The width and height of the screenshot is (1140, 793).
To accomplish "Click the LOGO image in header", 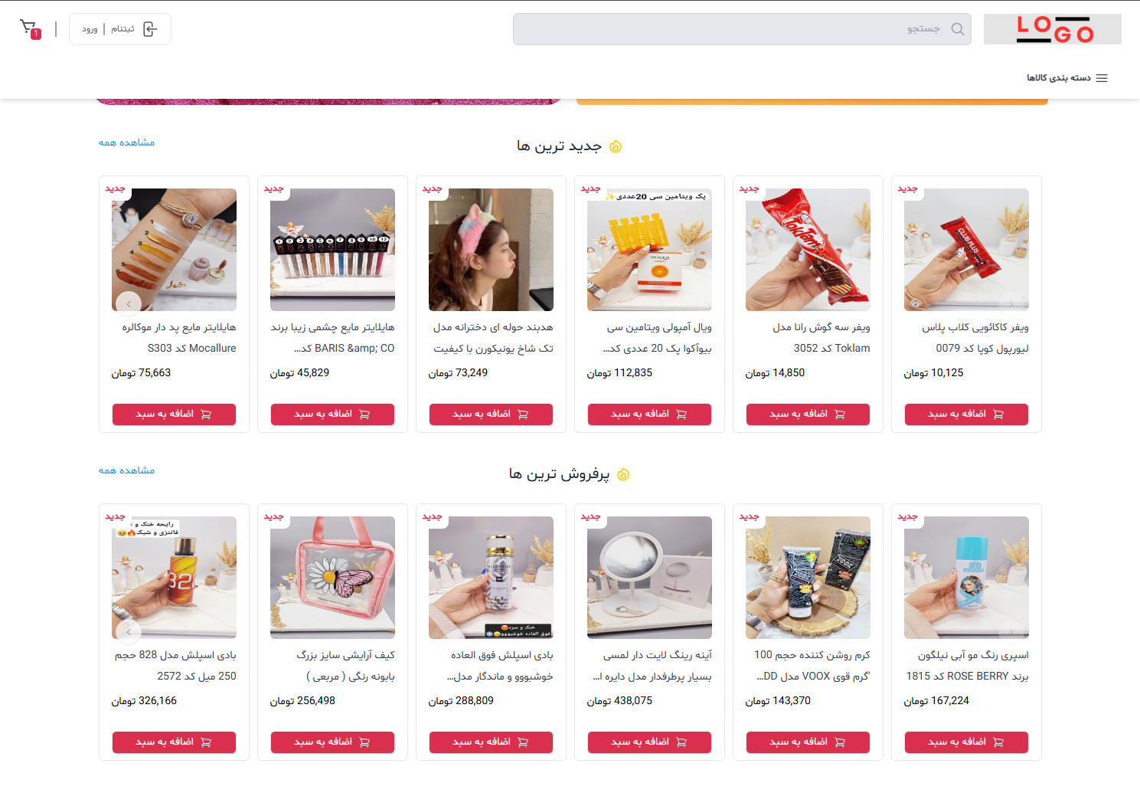I will coord(1052,29).
